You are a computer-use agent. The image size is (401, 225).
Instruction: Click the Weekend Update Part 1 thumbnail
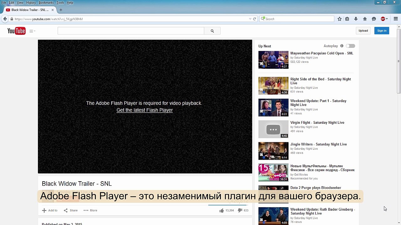tap(273, 107)
